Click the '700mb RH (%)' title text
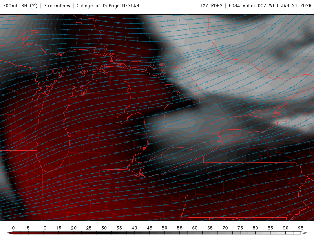Viewport: 314px width, 235px height. (x=20, y=6)
